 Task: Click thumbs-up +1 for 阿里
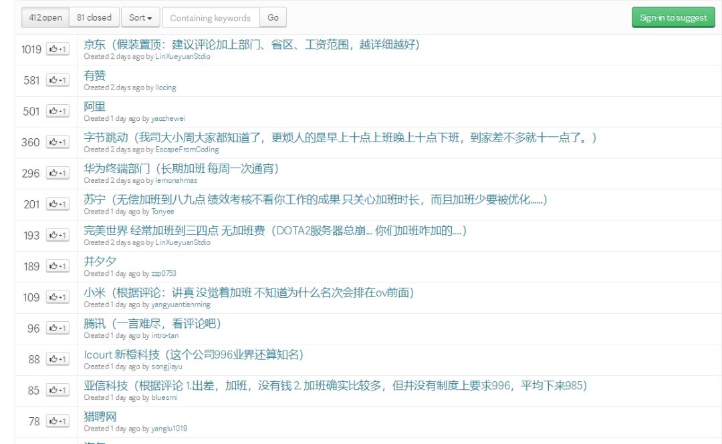57,111
